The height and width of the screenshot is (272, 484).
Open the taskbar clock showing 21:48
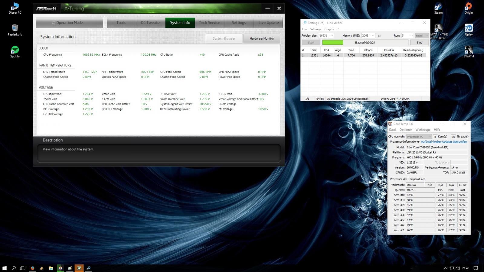coord(466,268)
